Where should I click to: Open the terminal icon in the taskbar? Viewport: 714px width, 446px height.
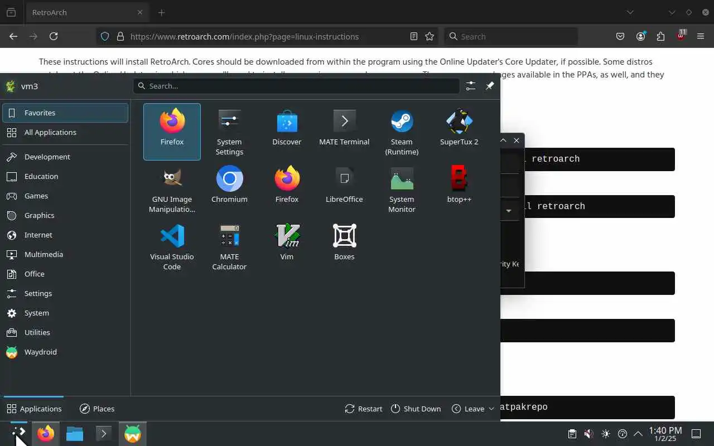coord(104,434)
